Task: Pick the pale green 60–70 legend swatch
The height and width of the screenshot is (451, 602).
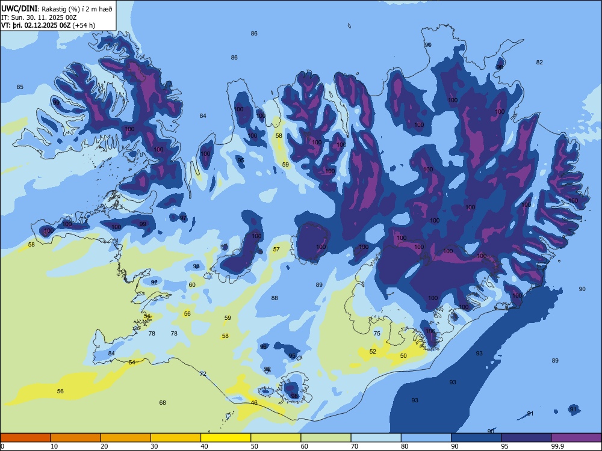Action: pos(326,438)
